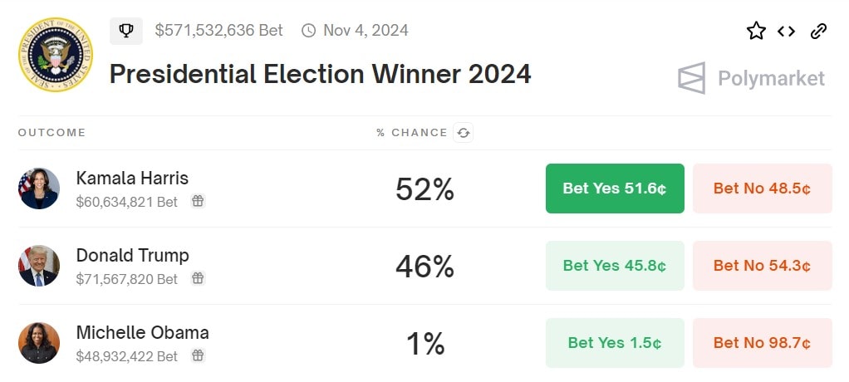Click the Presidential Election Winner 2024 title
The width and height of the screenshot is (849, 382).
coord(320,74)
